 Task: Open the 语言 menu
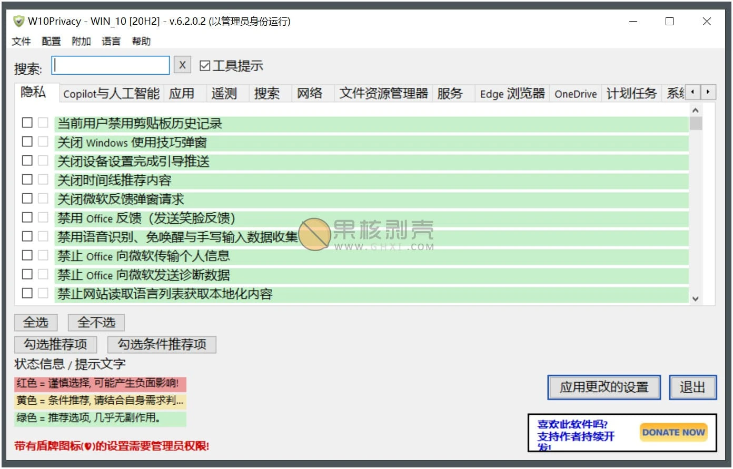(111, 41)
